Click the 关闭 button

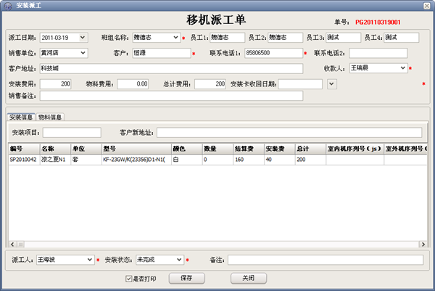pyautogui.click(x=249, y=278)
